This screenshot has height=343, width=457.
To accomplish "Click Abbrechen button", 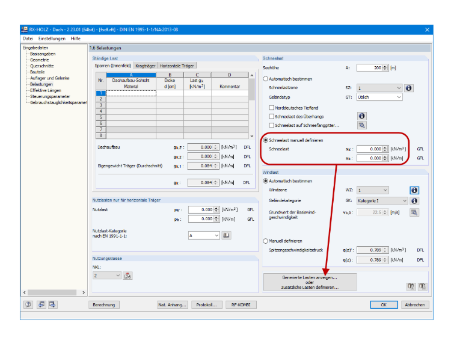I will click(x=415, y=305).
